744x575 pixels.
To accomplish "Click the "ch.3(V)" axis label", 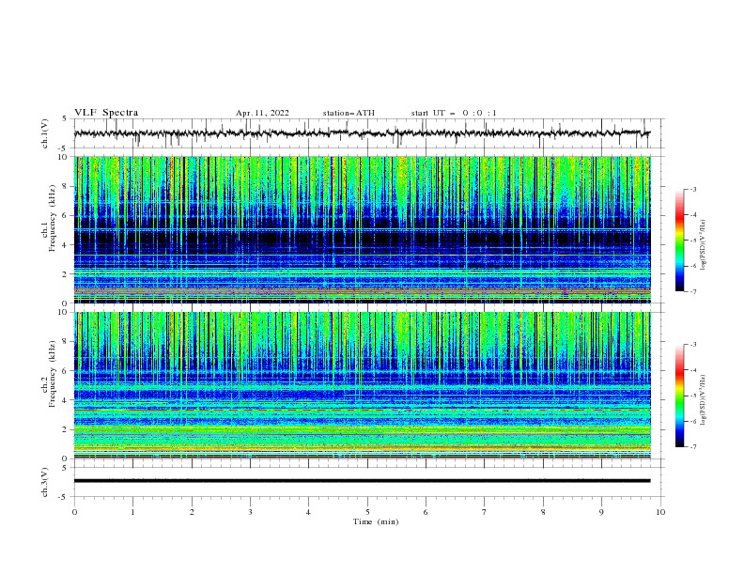I will [x=45, y=482].
